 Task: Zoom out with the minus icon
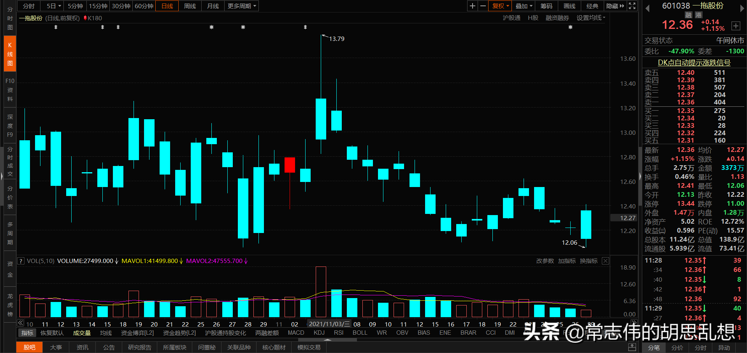click(483, 6)
